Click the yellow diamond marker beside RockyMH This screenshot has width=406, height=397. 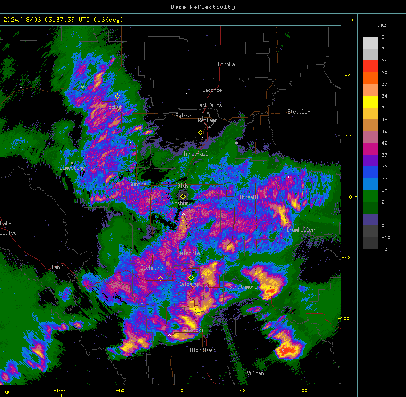point(117,96)
